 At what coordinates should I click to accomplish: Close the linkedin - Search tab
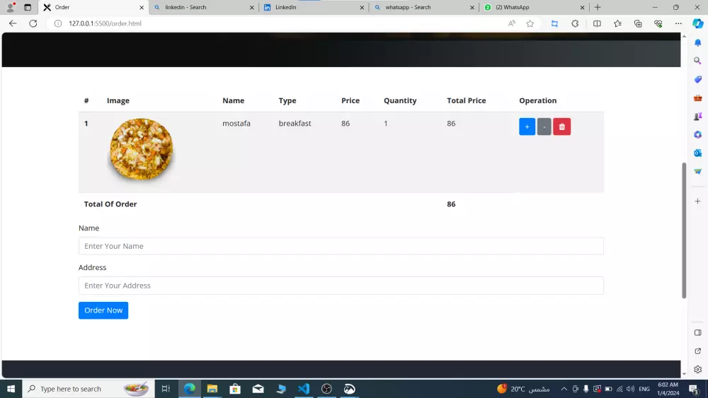tap(251, 7)
